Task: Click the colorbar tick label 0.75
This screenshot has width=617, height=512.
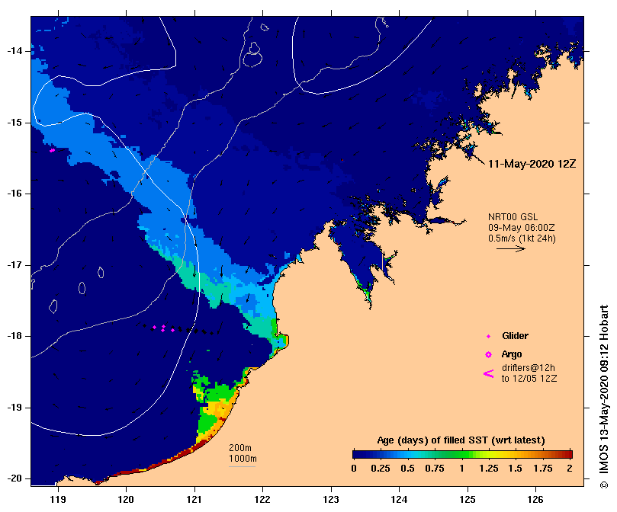Action: pos(435,469)
